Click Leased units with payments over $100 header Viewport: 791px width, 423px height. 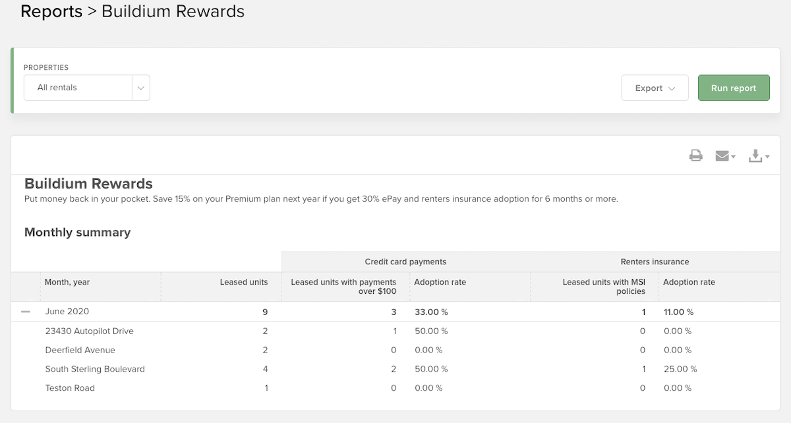tap(343, 287)
